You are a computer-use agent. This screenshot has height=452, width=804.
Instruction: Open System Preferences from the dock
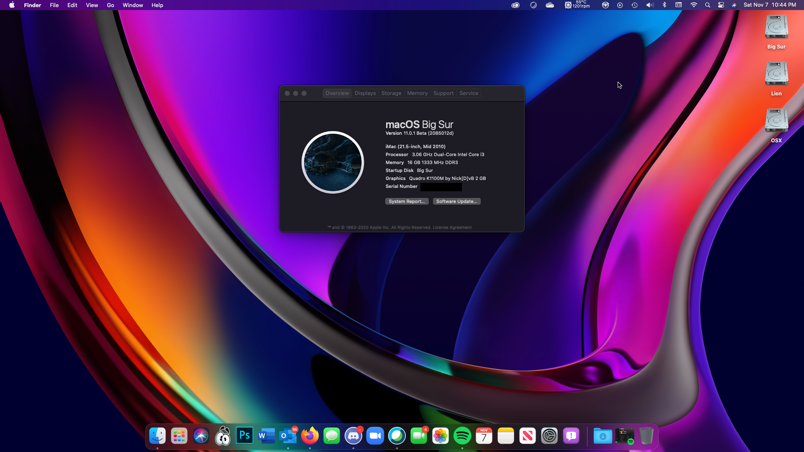pyautogui.click(x=549, y=436)
